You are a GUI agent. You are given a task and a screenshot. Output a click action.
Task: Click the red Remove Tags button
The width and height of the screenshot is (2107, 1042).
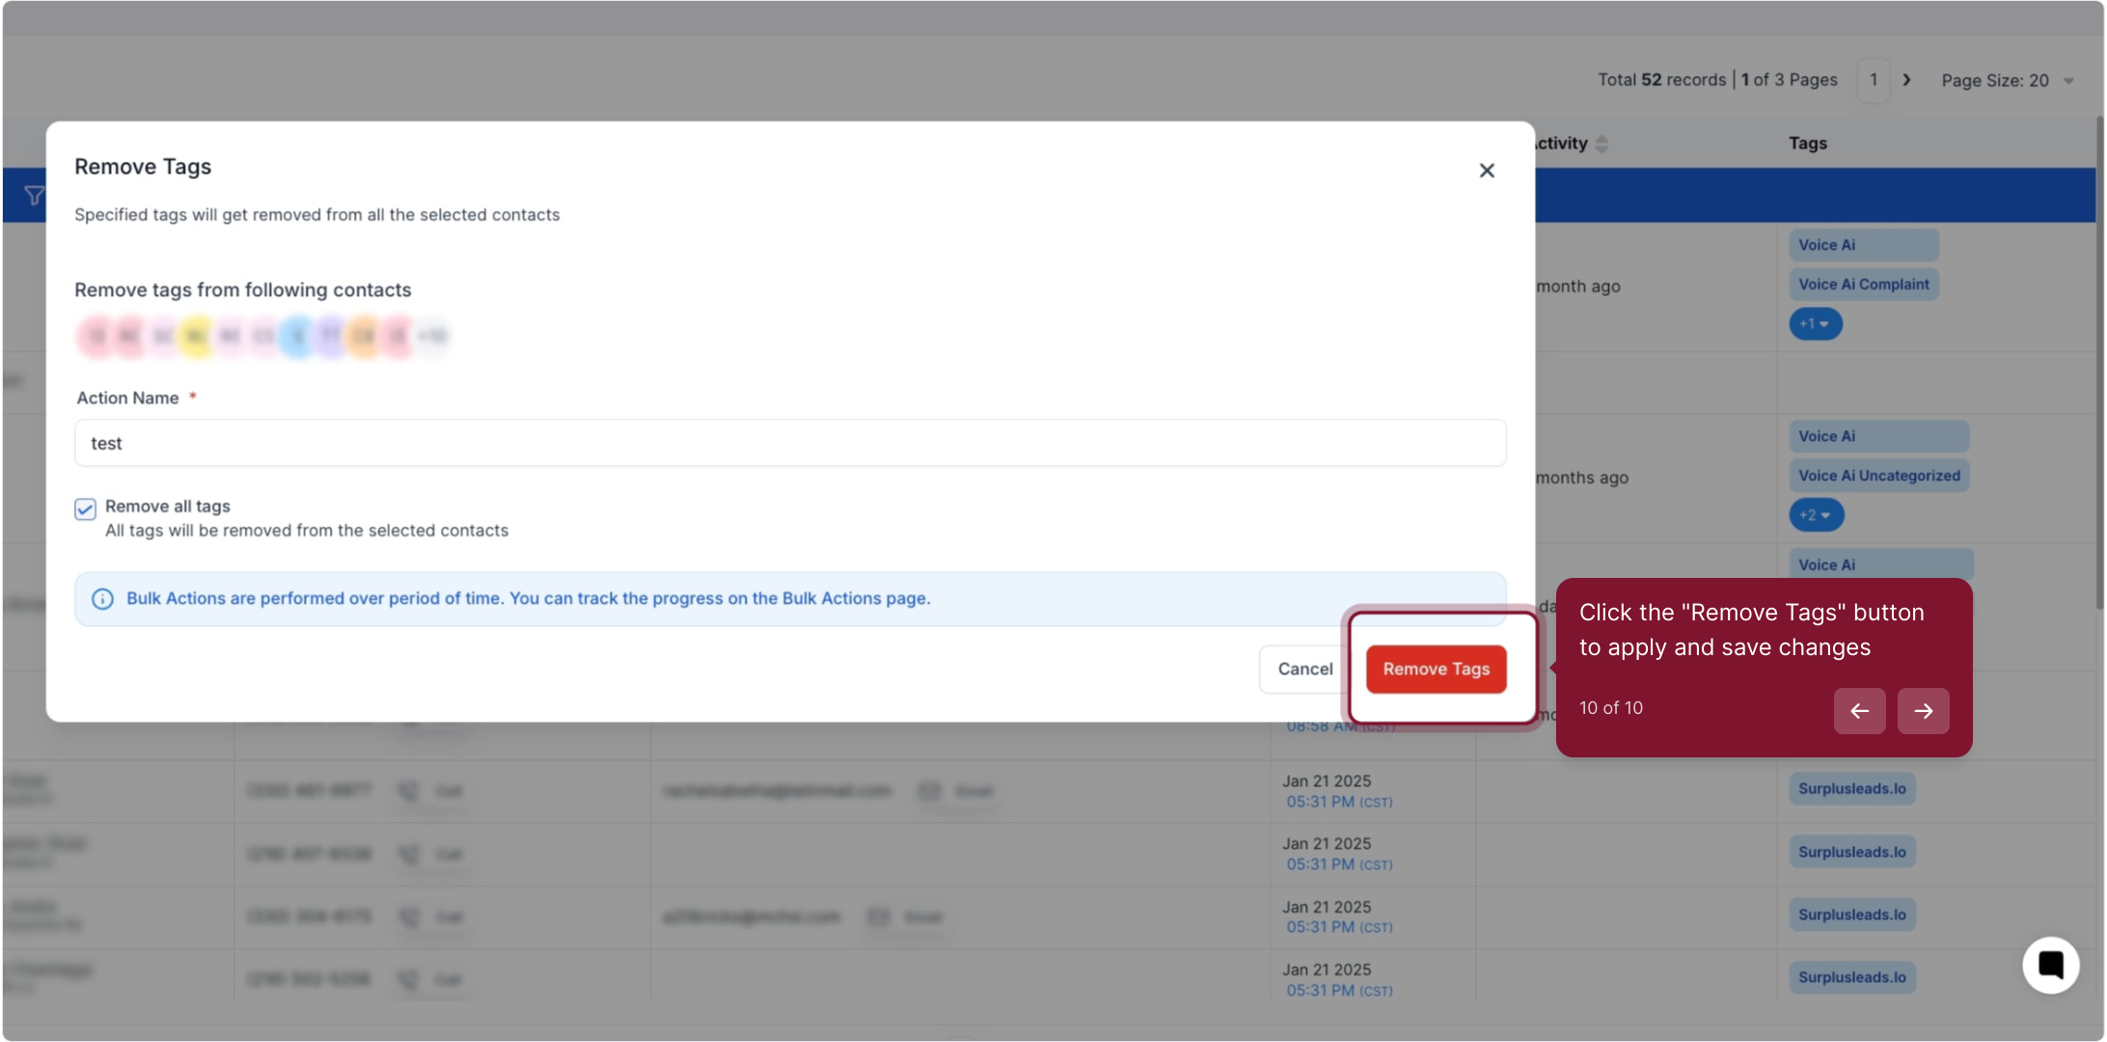click(x=1436, y=669)
